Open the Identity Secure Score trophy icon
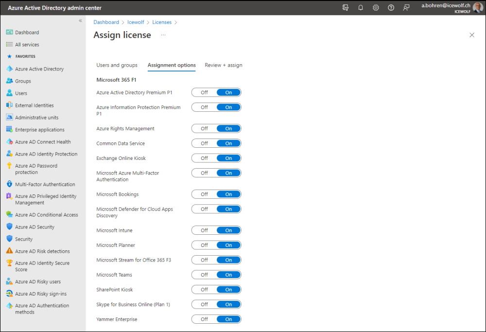Screen dimensions: 486x332 coord(9,263)
